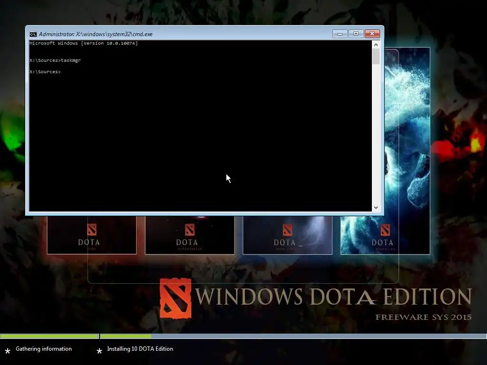Click the asterisk beside 'Gathering information'
The width and height of the screenshot is (487, 365).
click(x=8, y=351)
